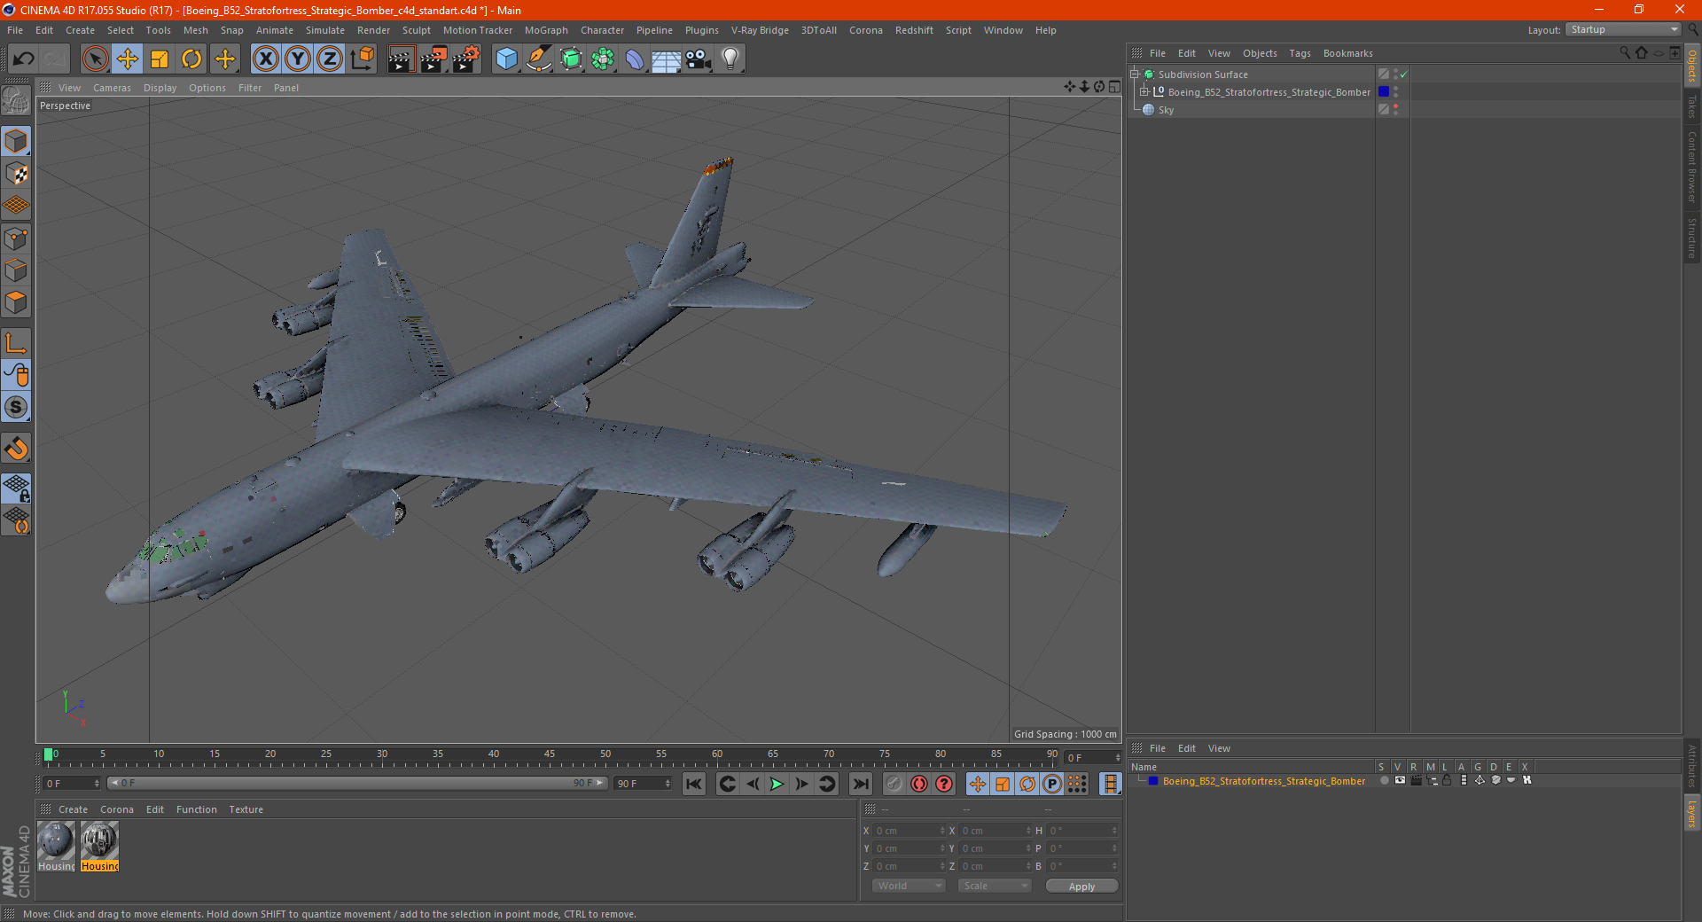
Task: Add a Cube primitive object
Action: point(506,59)
